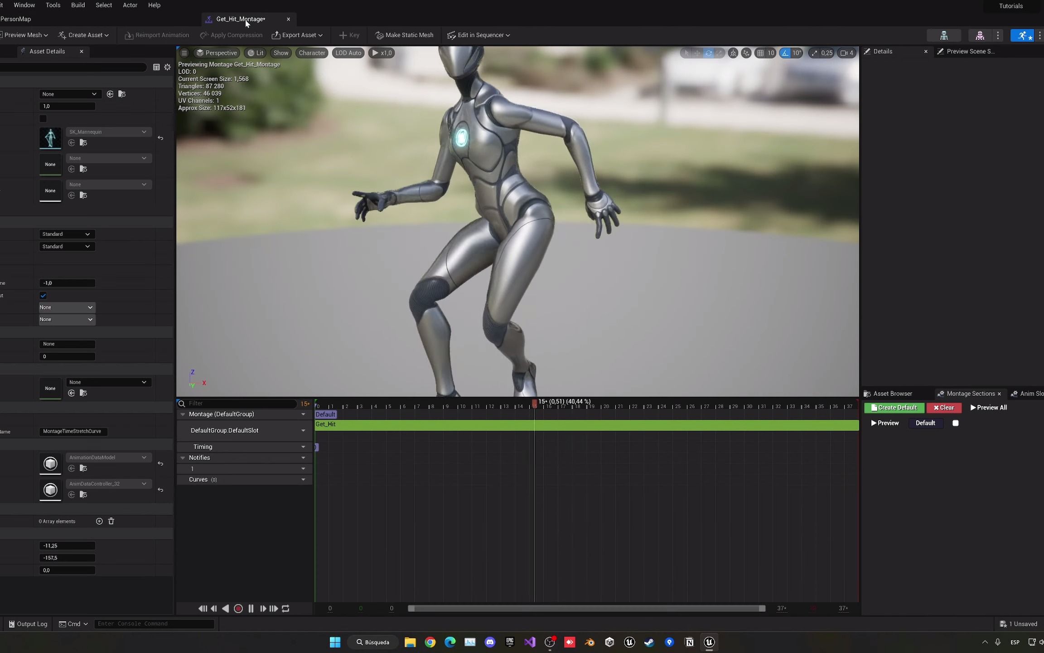Click Make Static Mesh

click(x=403, y=35)
